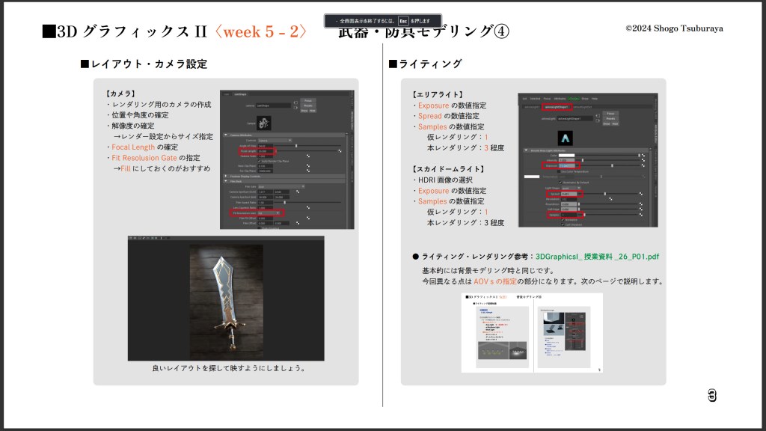Viewport: 766px width, 431px height.
Task: Click the Focal Length map connection icon
Action: tap(340, 150)
